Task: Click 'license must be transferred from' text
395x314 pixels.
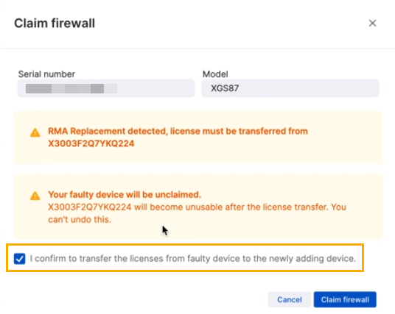Action: tap(239, 131)
